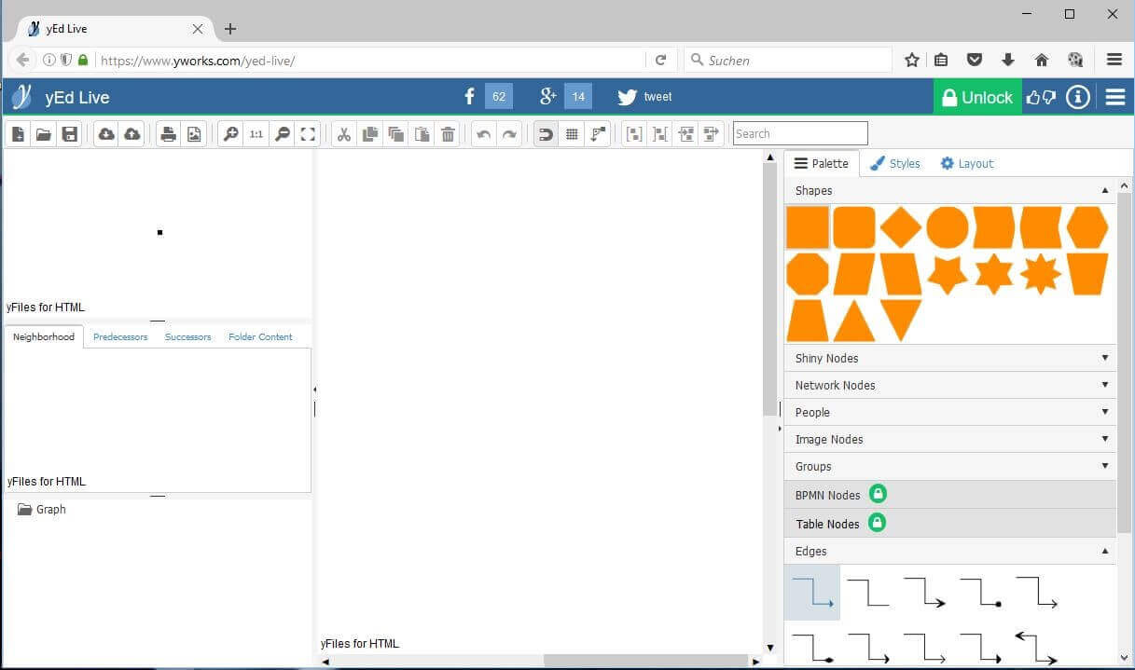The image size is (1135, 670).
Task: Reset zoom with the 1:1 button
Action: [x=256, y=134]
